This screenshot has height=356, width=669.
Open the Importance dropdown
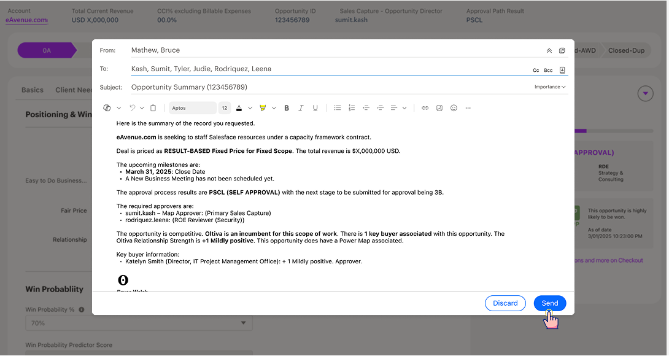click(550, 87)
